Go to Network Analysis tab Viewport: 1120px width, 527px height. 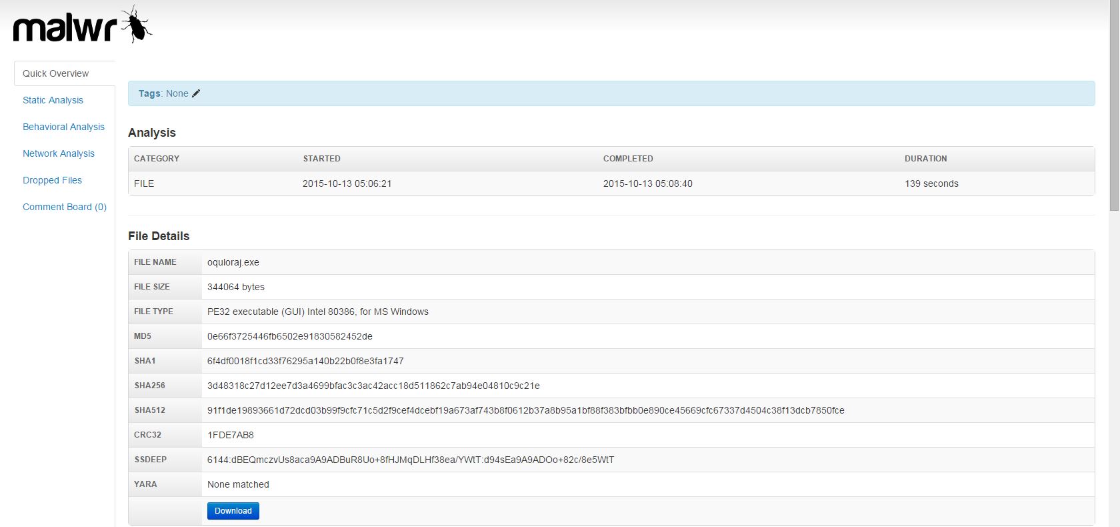(59, 153)
